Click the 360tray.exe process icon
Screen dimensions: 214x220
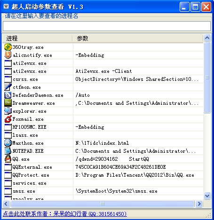pyautogui.click(x=8, y=47)
